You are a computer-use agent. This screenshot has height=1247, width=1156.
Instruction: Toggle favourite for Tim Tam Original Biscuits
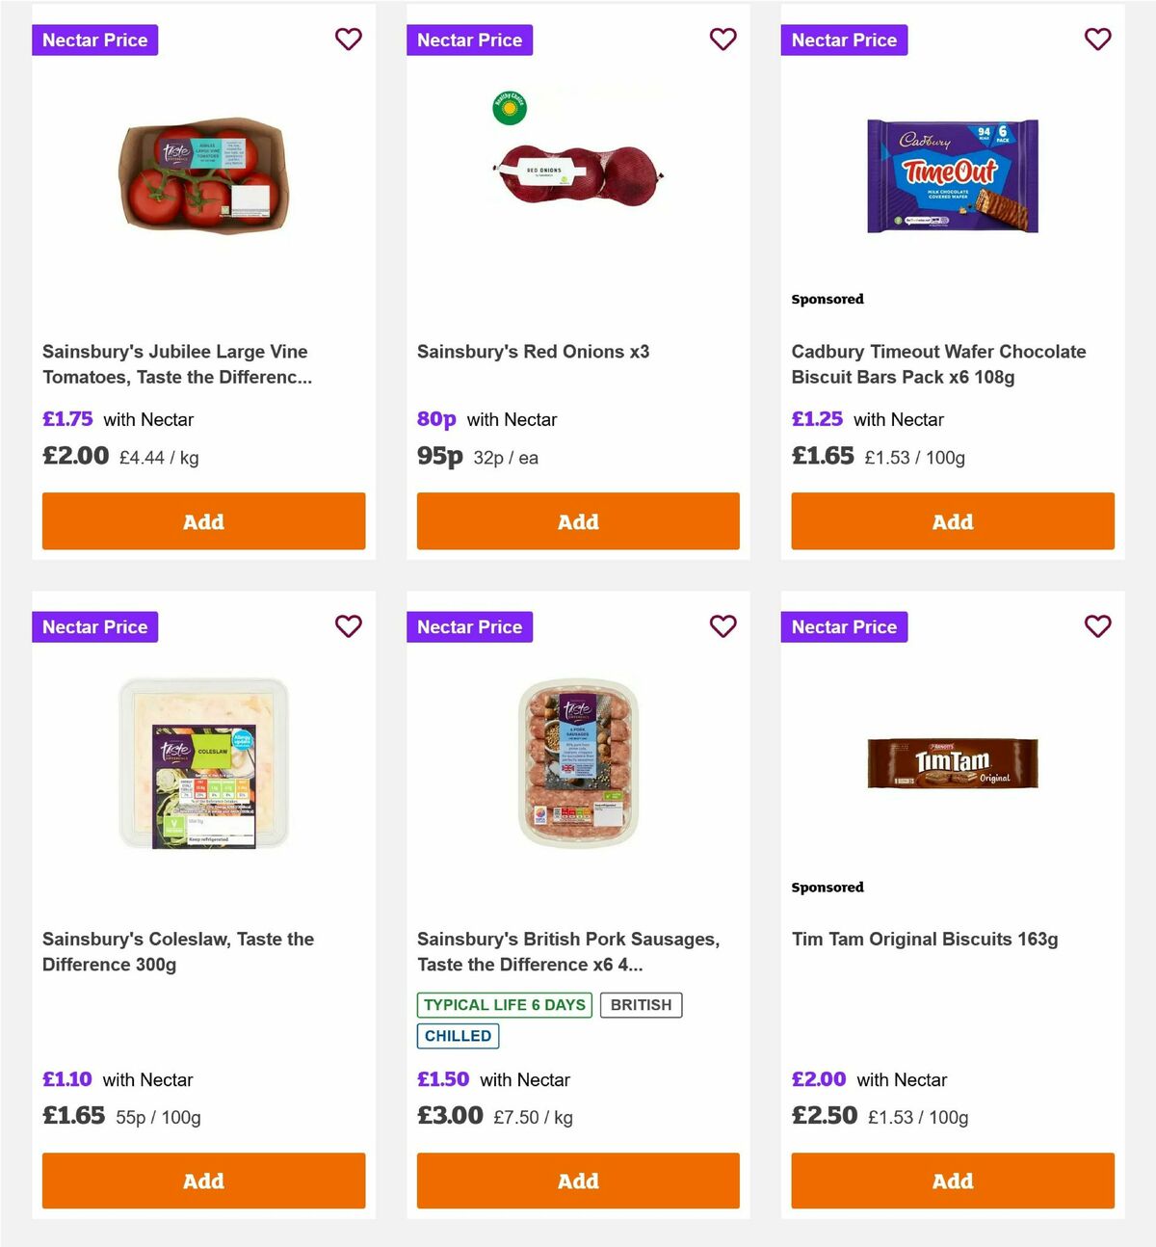1097,626
